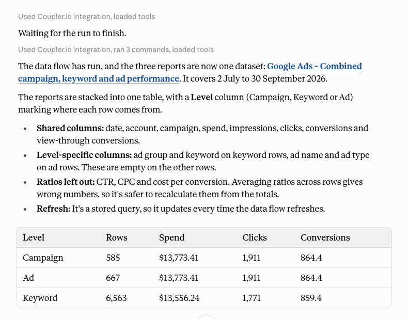Expand 'Used Coupler.io integration, ran 3 commands' line

(x=116, y=50)
